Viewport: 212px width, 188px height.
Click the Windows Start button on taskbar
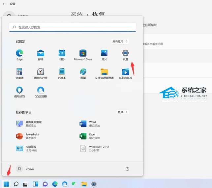tap(6, 184)
